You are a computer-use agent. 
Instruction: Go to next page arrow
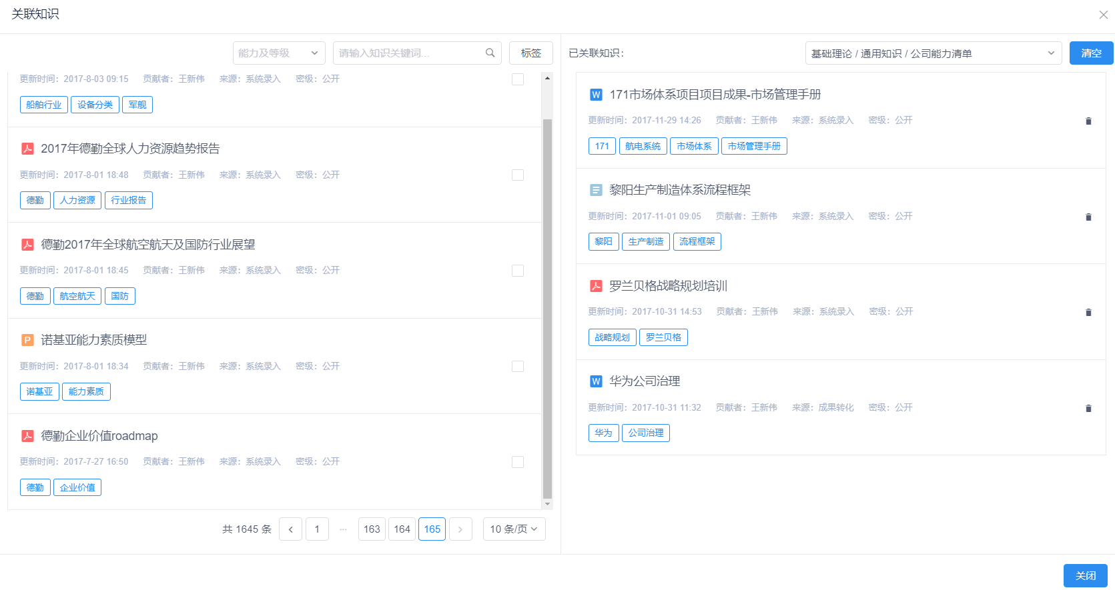[460, 529]
